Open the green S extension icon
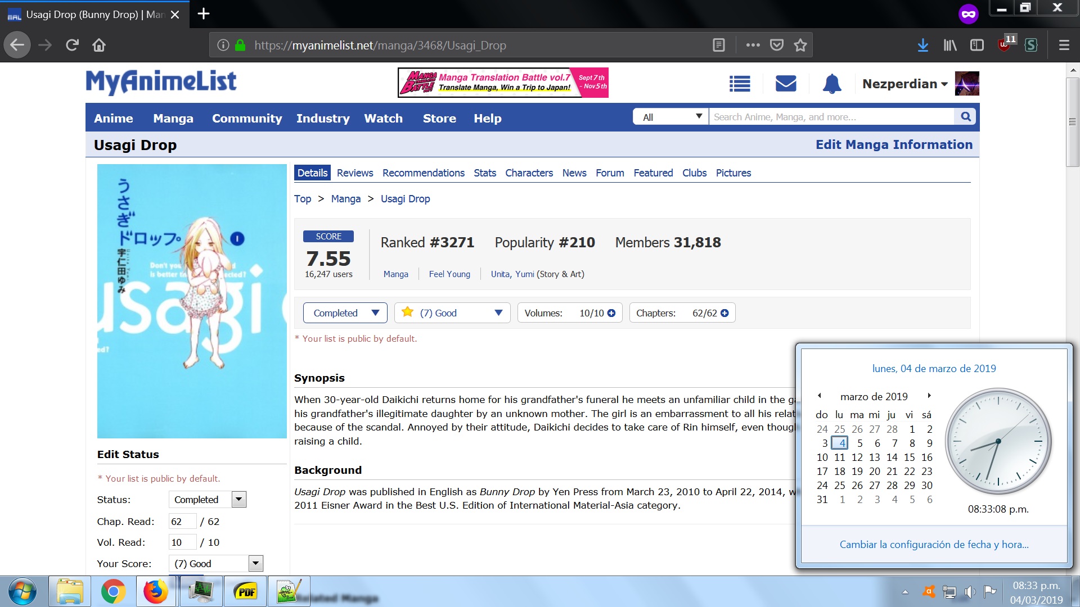1080x607 pixels. click(x=1031, y=45)
